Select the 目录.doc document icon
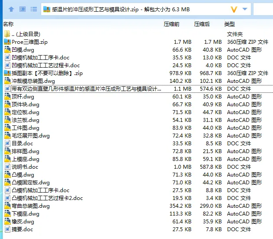 tap(7, 143)
